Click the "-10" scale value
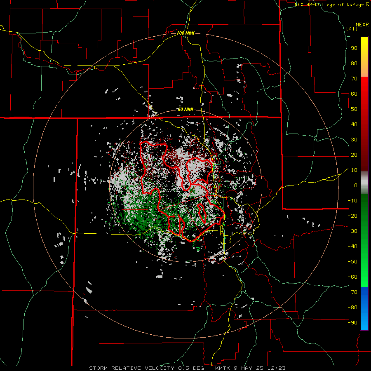 tap(352, 201)
